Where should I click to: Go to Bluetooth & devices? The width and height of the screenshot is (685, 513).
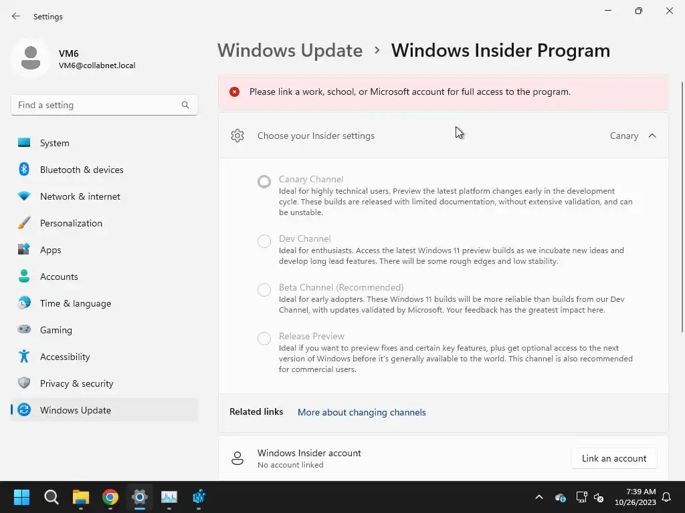(x=104, y=169)
